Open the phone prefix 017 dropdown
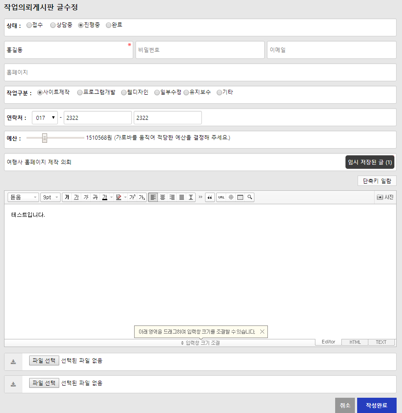Screen dimensions: 402x413 tap(45, 118)
